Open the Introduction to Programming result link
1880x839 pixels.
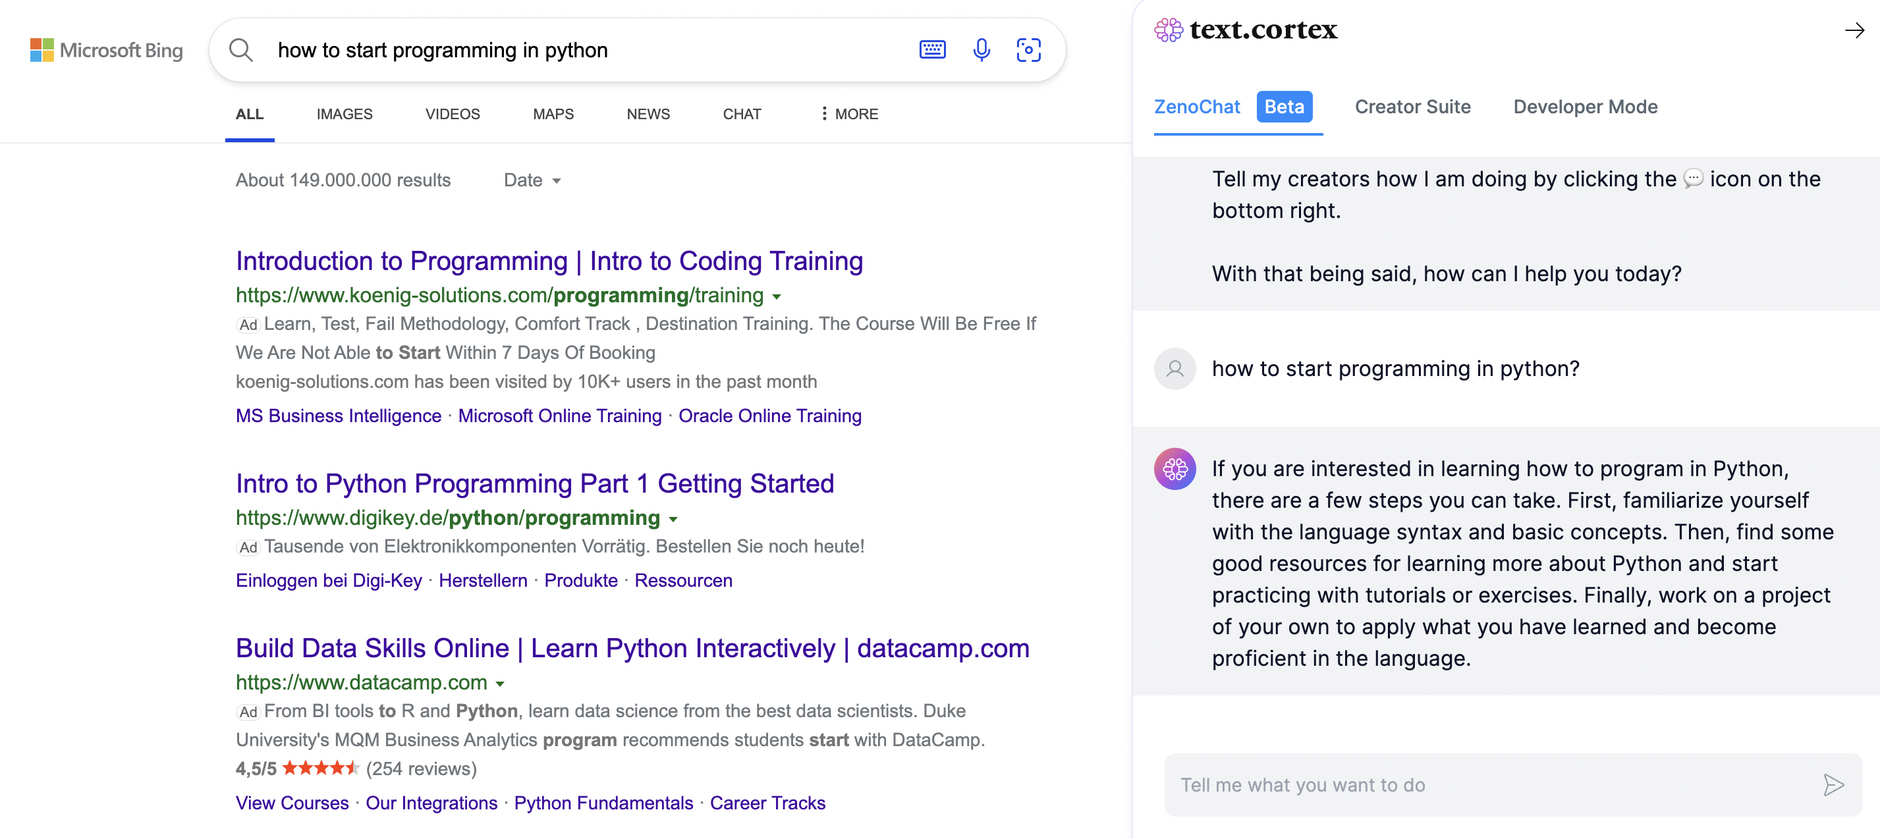click(549, 261)
